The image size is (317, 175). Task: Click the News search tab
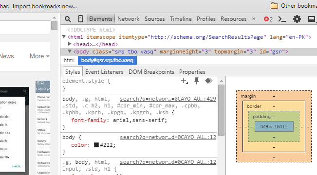coord(7,56)
